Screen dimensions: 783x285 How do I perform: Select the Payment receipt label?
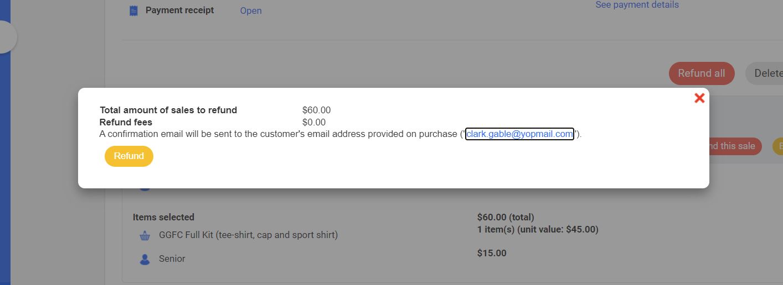coord(179,10)
